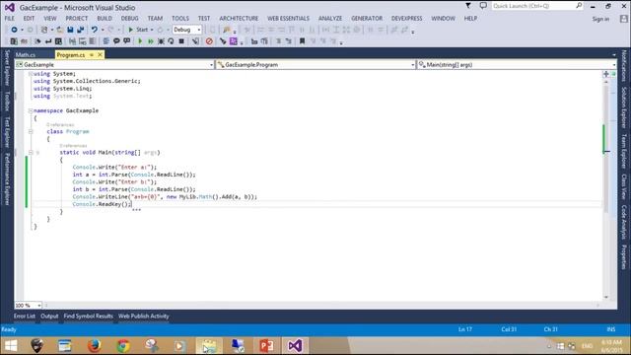Click the account avatar icon beside Sign in
Image resolution: width=631 pixels, height=355 pixels.
tap(624, 19)
